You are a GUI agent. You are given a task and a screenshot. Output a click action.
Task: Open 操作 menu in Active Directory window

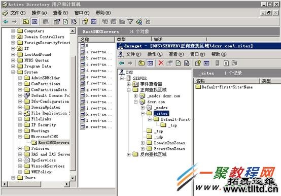39,13
